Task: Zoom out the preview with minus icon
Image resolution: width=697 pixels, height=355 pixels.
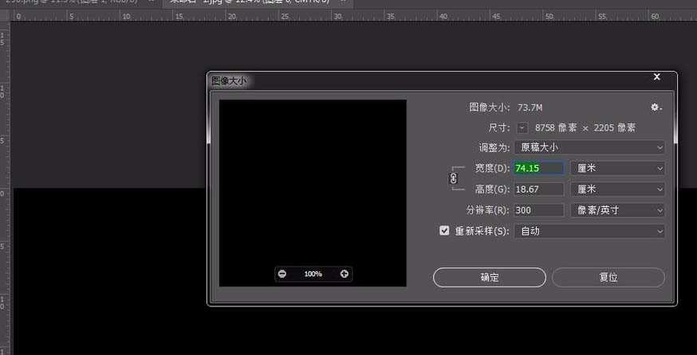Action: [282, 274]
